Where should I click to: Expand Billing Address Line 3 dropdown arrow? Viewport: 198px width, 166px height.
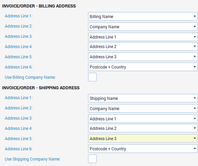click(x=195, y=37)
